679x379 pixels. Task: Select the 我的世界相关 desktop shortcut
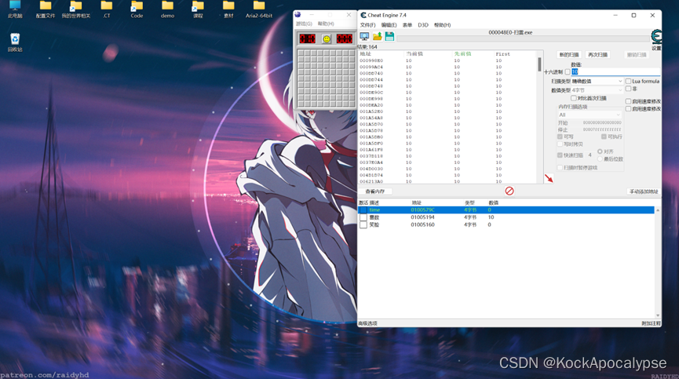pos(76,9)
